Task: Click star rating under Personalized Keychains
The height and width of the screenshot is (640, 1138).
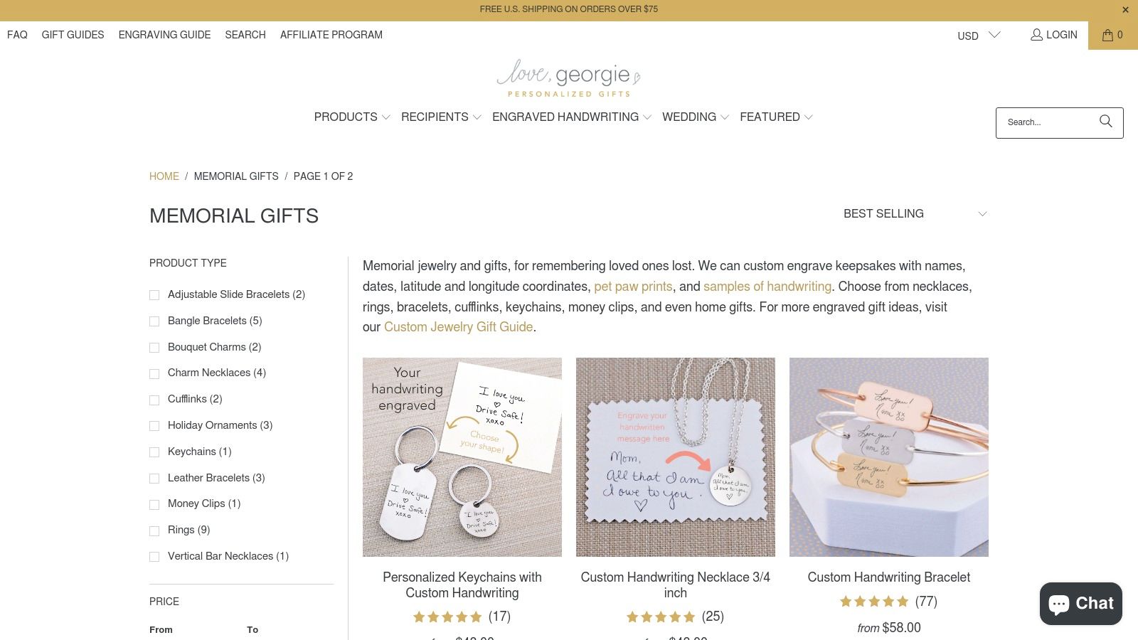Action: (x=447, y=617)
